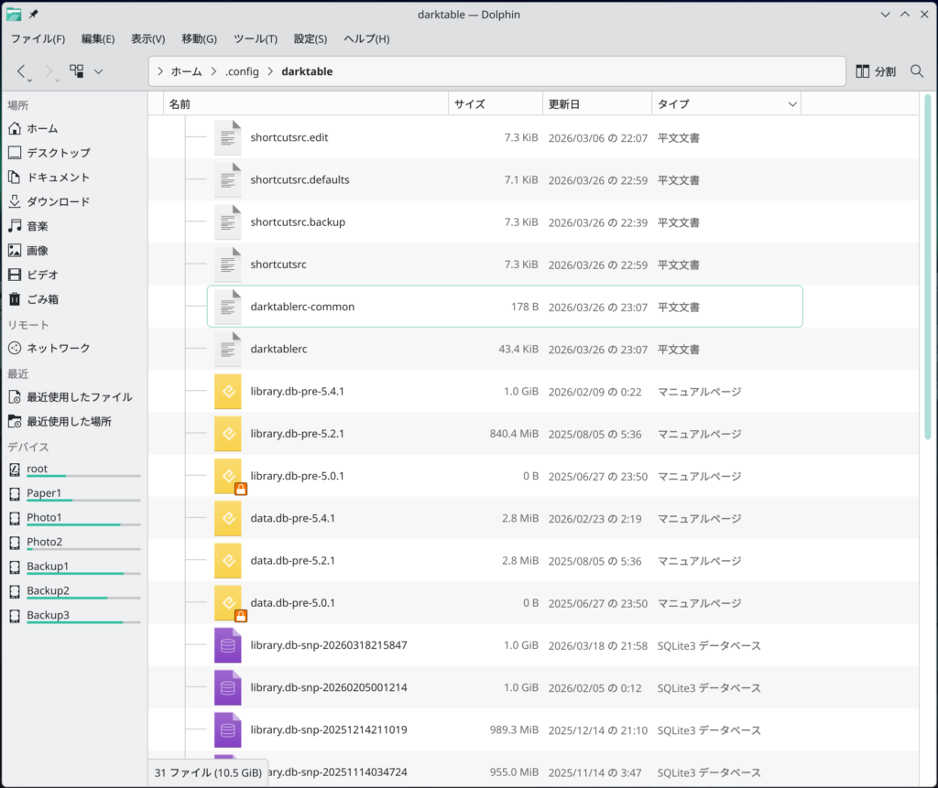The width and height of the screenshot is (938, 788).
Task: Select the darktablerc file icon
Action: coord(227,349)
